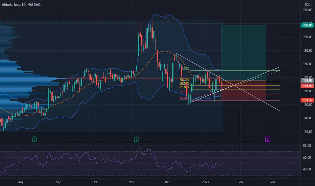Click the Feb label on time axis
The width and height of the screenshot is (315, 186).
(x=240, y=182)
